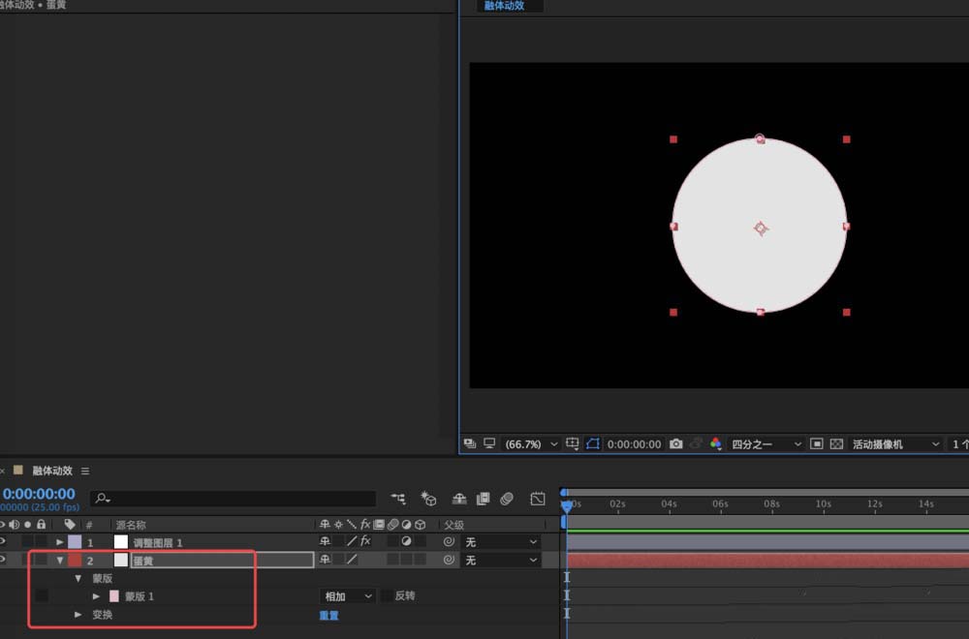Expand the 蒙版 1 mask properties

[96, 596]
